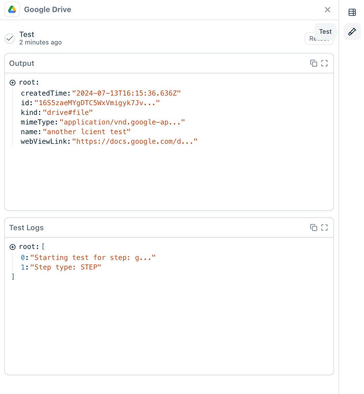Viewport: 364px width, 394px height.
Task: Select the truncated id value string
Action: [97, 103]
